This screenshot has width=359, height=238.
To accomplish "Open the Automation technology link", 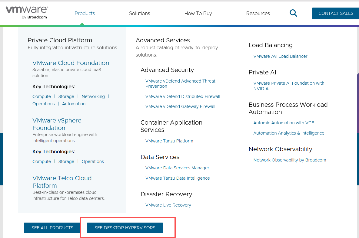I will pyautogui.click(x=74, y=104).
